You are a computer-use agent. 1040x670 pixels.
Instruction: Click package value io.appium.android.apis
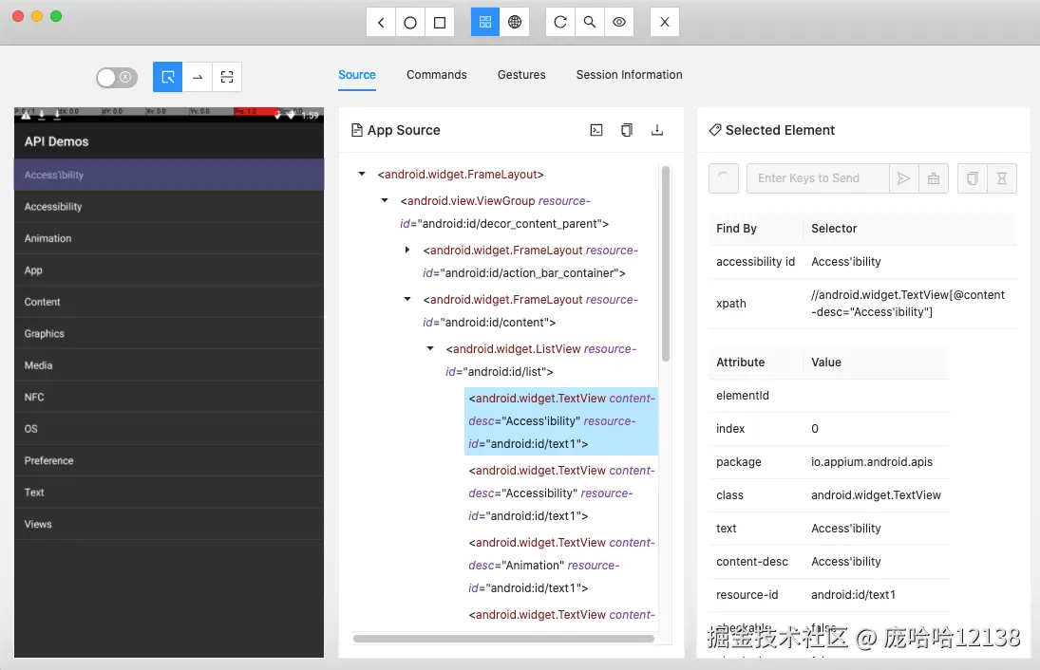(x=872, y=462)
